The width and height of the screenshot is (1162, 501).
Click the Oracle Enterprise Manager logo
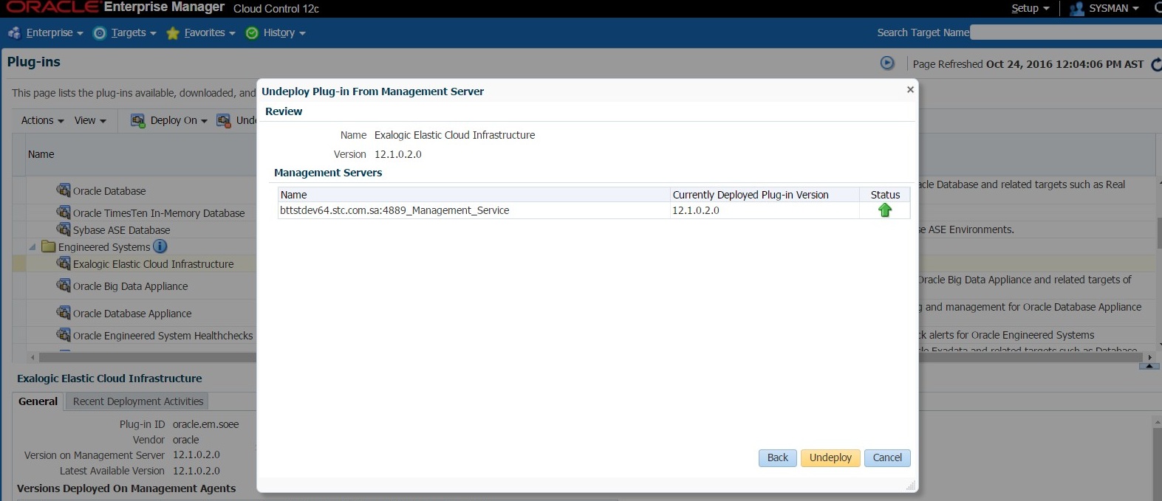point(115,7)
